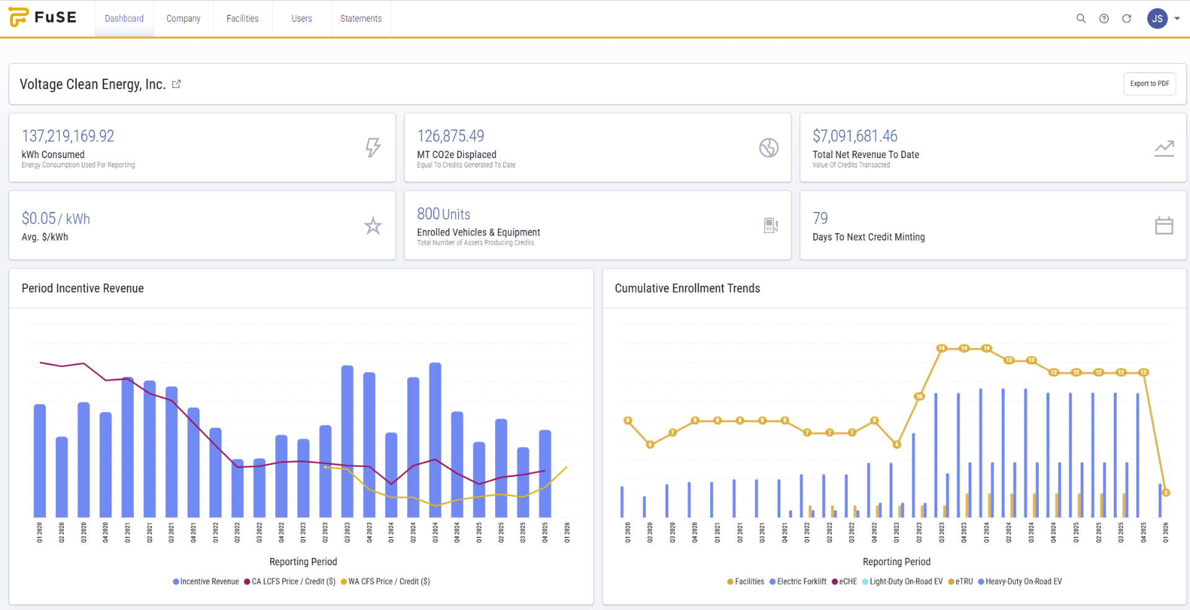Click Days To Next Credit Minting label

[x=868, y=237]
